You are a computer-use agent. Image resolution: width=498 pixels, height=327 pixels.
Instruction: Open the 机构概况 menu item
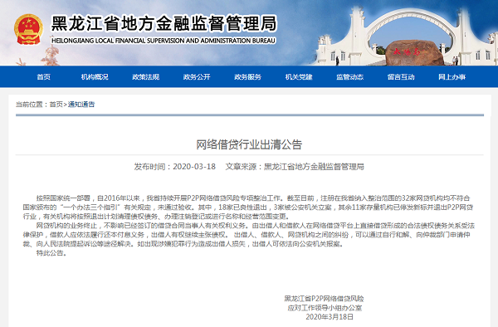[95, 77]
